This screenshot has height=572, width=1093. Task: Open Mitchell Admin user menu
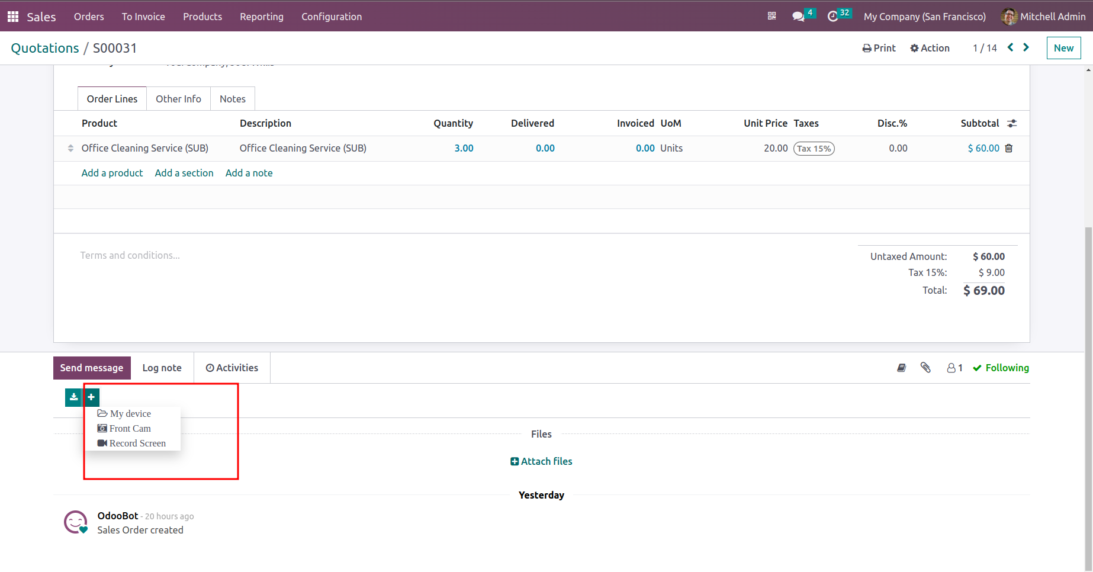[1043, 17]
